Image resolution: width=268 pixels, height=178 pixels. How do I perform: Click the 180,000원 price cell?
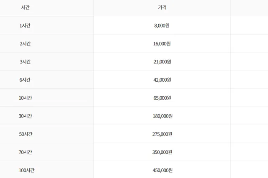click(162, 116)
